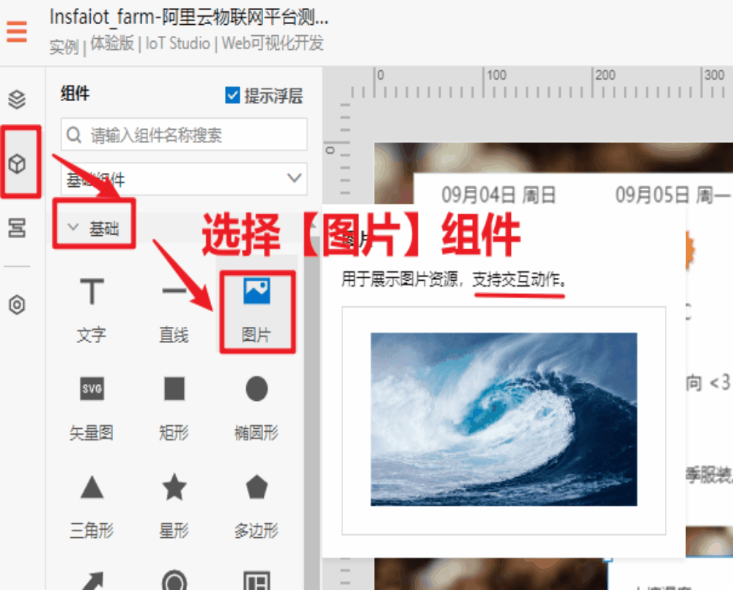The height and width of the screenshot is (590, 733).
Task: Select the components cube icon
Action: 18,164
